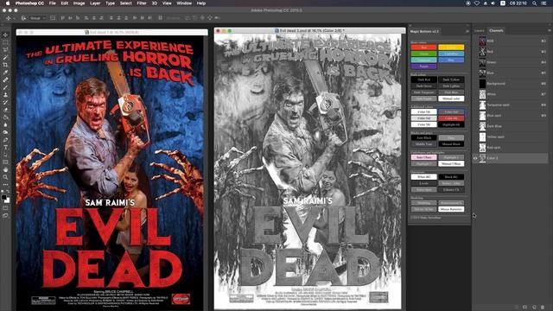Select the Move tool in the toolbox
The height and width of the screenshot is (311, 553).
[x=5, y=35]
